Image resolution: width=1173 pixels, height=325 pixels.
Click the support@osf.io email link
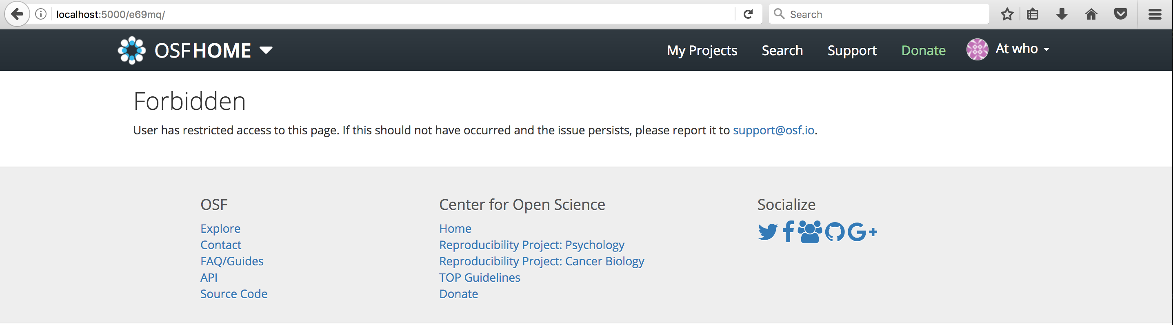point(773,130)
